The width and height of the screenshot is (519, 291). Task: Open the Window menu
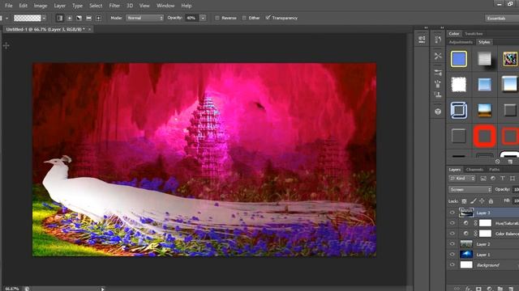point(165,6)
